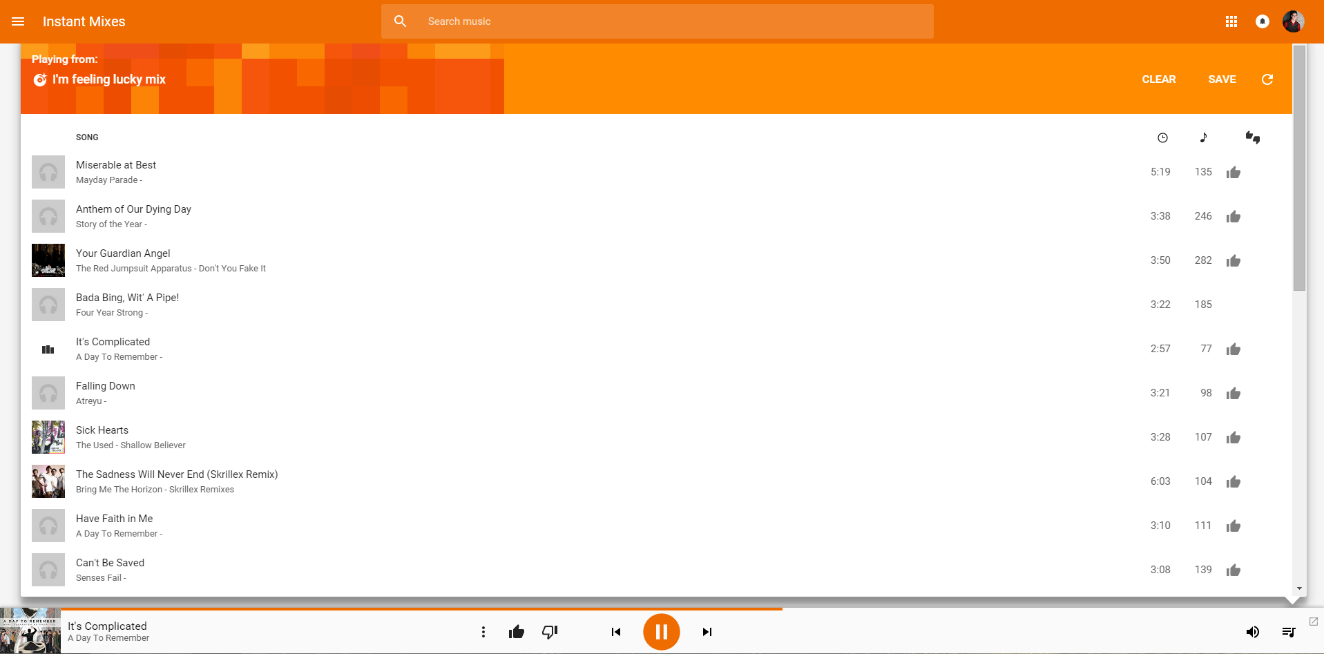Save the queue as playlist
The image size is (1324, 654).
[x=1222, y=79]
